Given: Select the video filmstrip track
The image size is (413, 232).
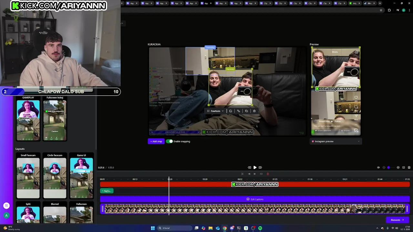Looking at the screenshot, I should (x=255, y=209).
